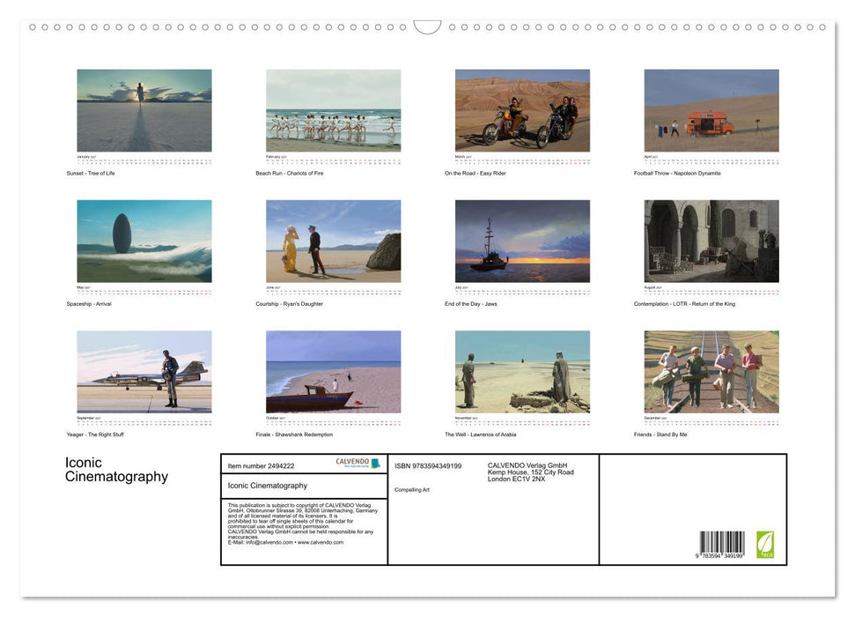Click the large 'Iconic Cinematography' title
The width and height of the screenshot is (855, 617).
(116, 470)
